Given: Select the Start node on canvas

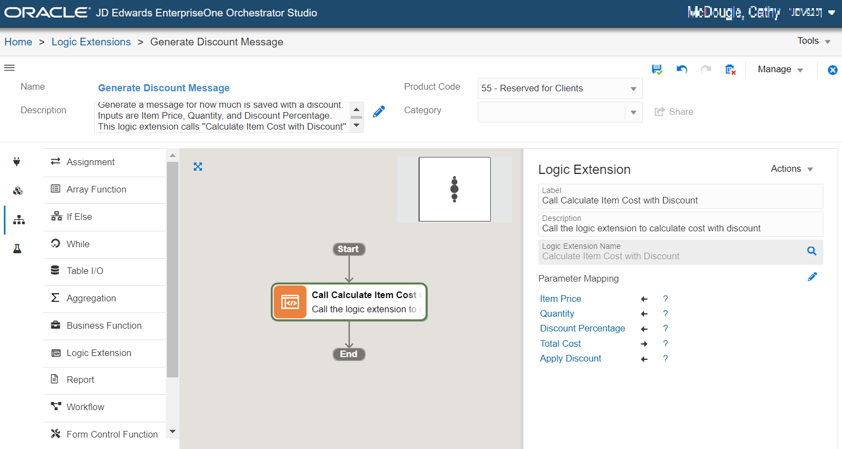Looking at the screenshot, I should point(349,249).
